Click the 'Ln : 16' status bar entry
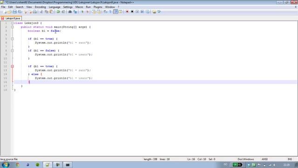 tap(191, 159)
